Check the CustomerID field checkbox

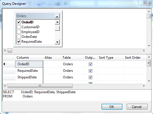click(19, 27)
